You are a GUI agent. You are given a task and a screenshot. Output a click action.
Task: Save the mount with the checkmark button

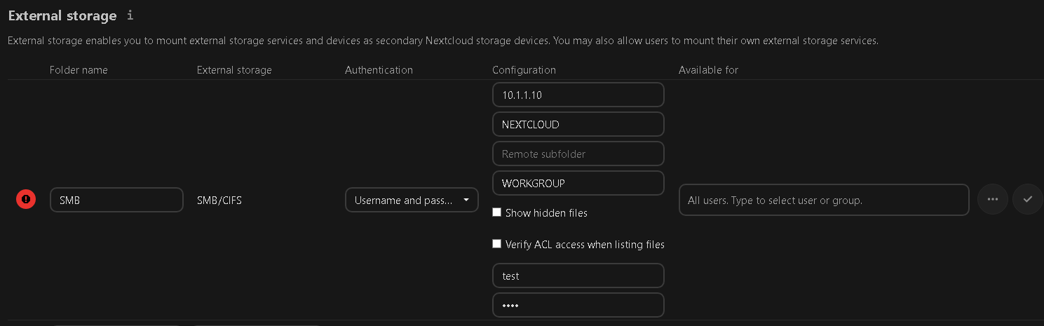click(1027, 200)
